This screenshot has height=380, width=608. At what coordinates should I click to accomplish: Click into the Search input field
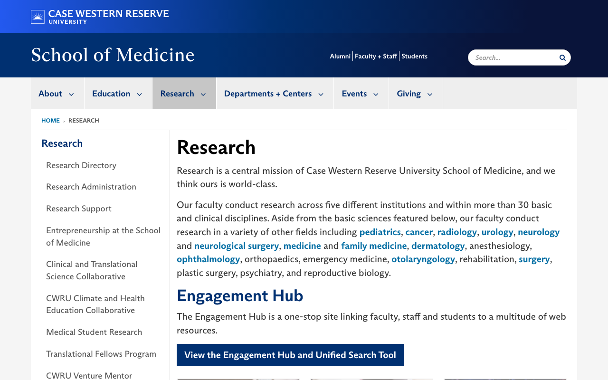513,57
